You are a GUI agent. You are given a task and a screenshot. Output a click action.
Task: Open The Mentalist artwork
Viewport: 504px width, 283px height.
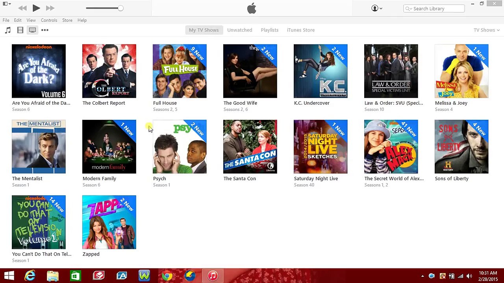(39, 147)
